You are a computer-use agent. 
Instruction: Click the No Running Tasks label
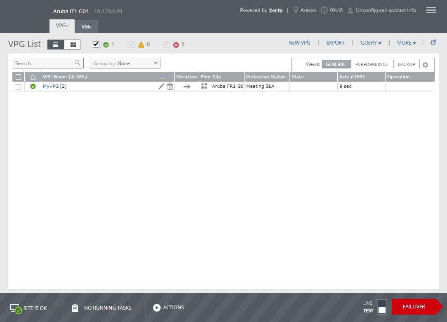[108, 308]
